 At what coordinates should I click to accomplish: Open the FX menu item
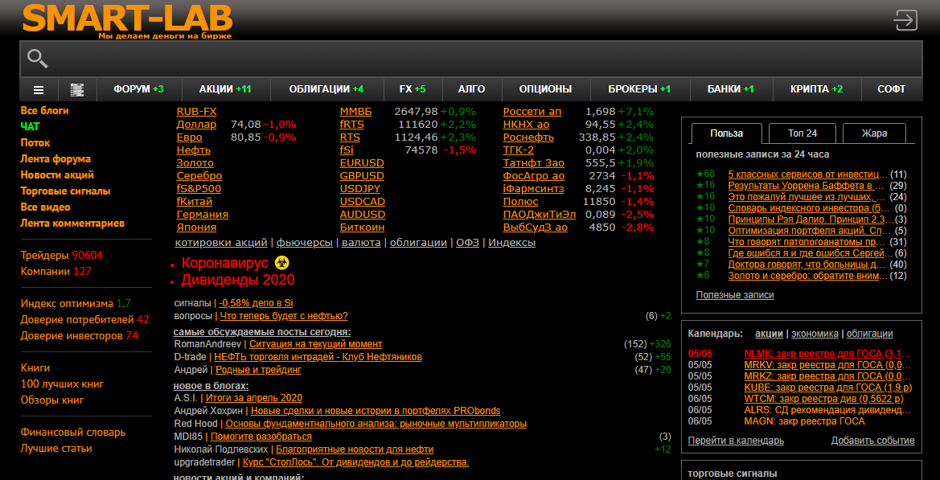pos(413,89)
